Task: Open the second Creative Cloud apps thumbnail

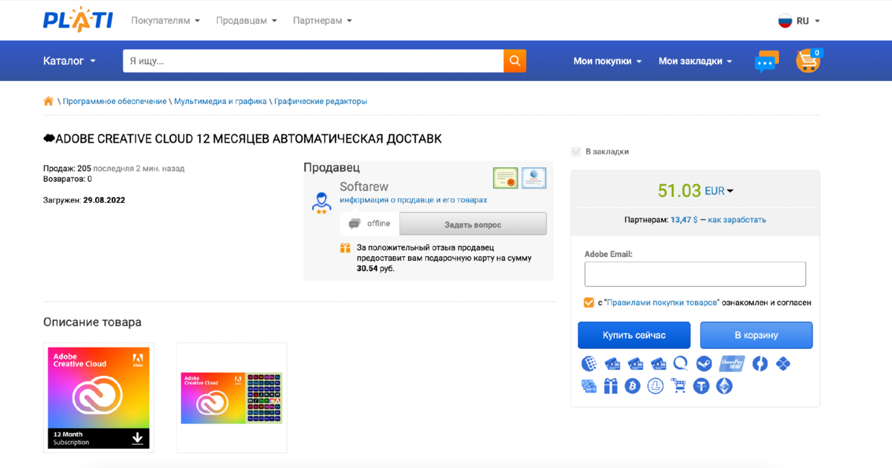Action: pyautogui.click(x=231, y=397)
